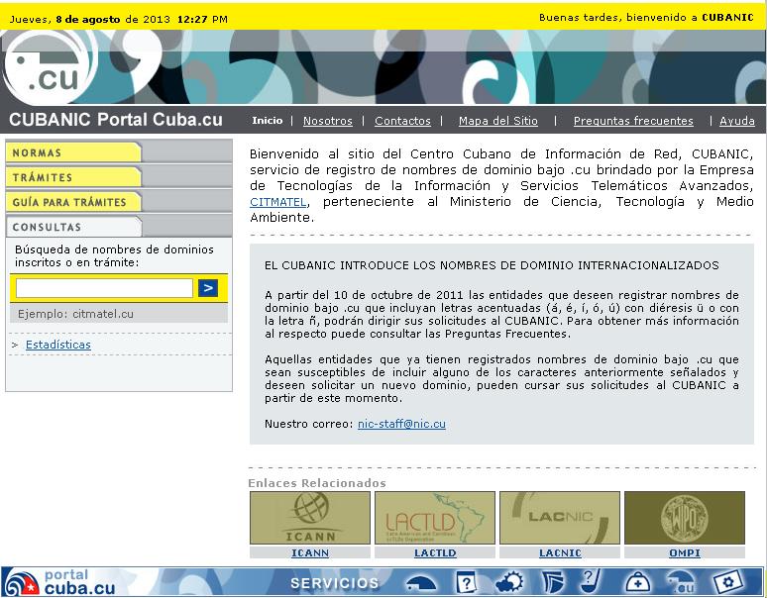Click the gear-shaped icon in the Servicios bar
Screen dimensions: 767x598
(509, 582)
